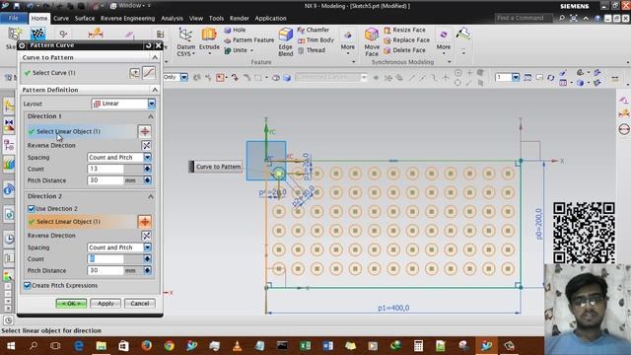Open the Layout Linear dropdown
Image resolution: width=631 pixels, height=355 pixels.
[151, 104]
